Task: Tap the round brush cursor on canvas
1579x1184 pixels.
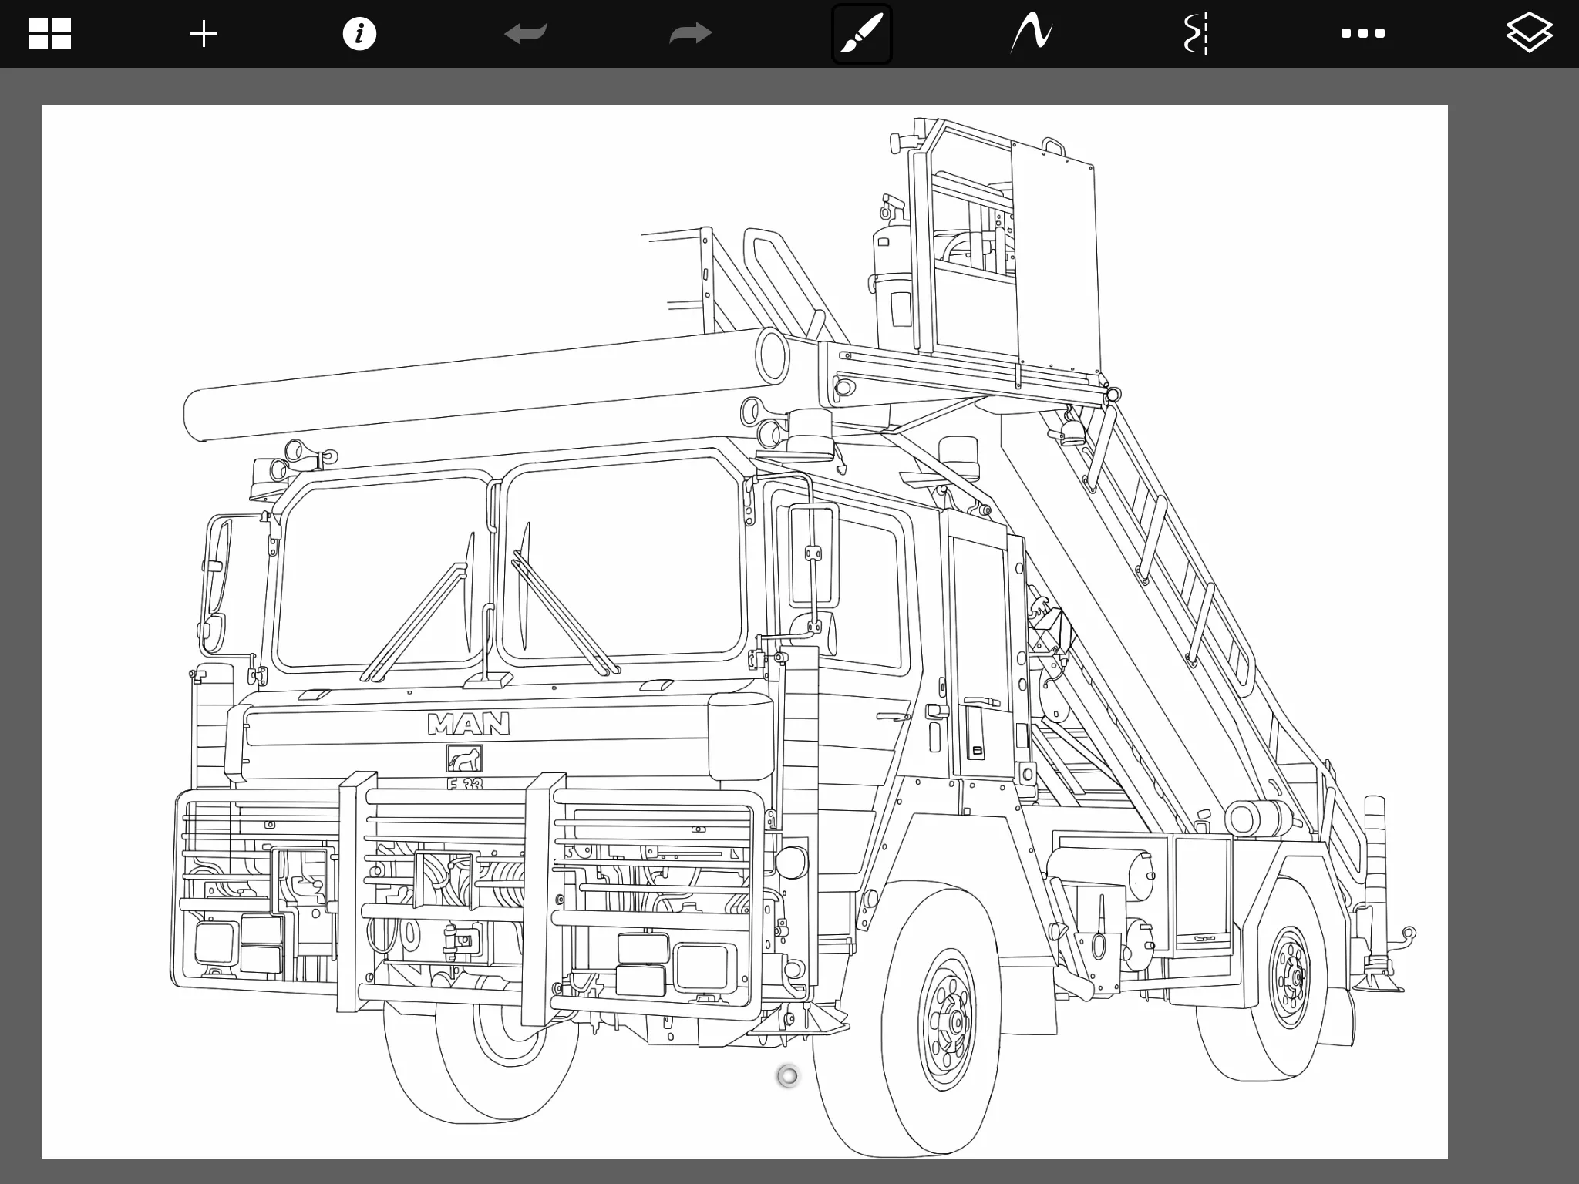Action: [788, 1076]
